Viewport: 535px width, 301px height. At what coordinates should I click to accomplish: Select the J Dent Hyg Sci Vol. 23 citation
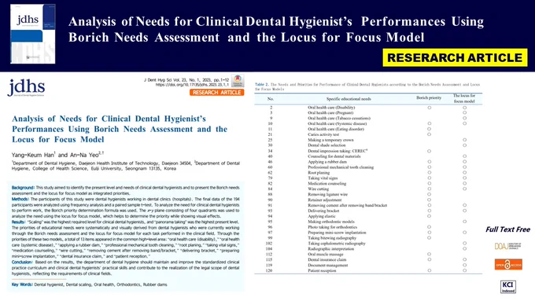pos(186,79)
